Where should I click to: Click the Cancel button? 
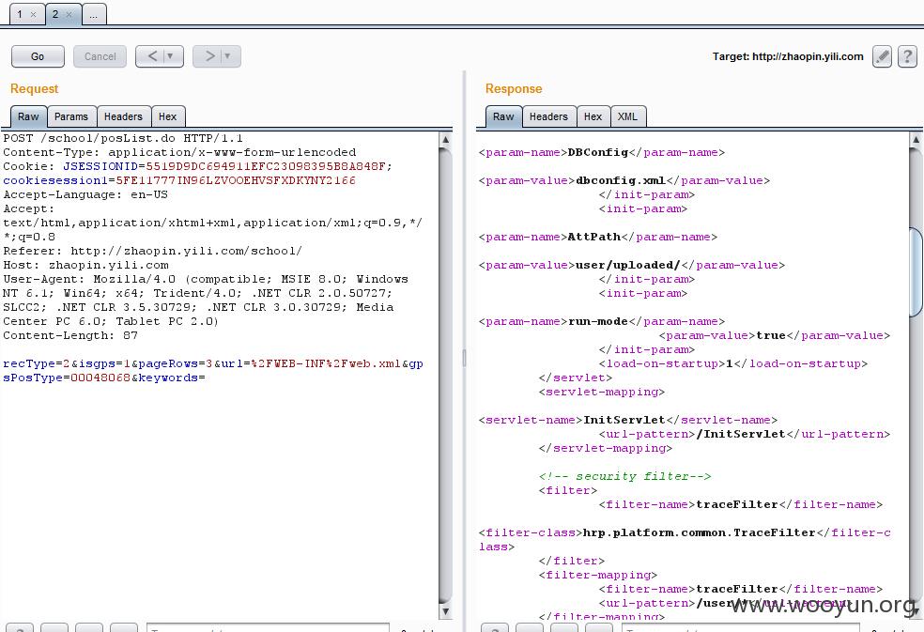[100, 56]
